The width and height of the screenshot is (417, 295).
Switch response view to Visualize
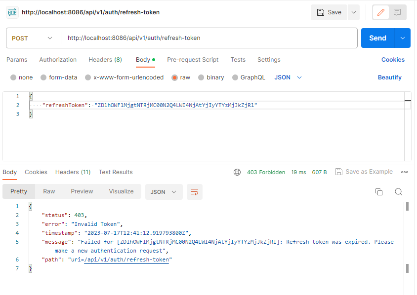tap(121, 191)
